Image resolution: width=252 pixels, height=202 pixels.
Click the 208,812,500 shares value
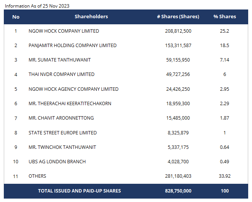[178, 31]
